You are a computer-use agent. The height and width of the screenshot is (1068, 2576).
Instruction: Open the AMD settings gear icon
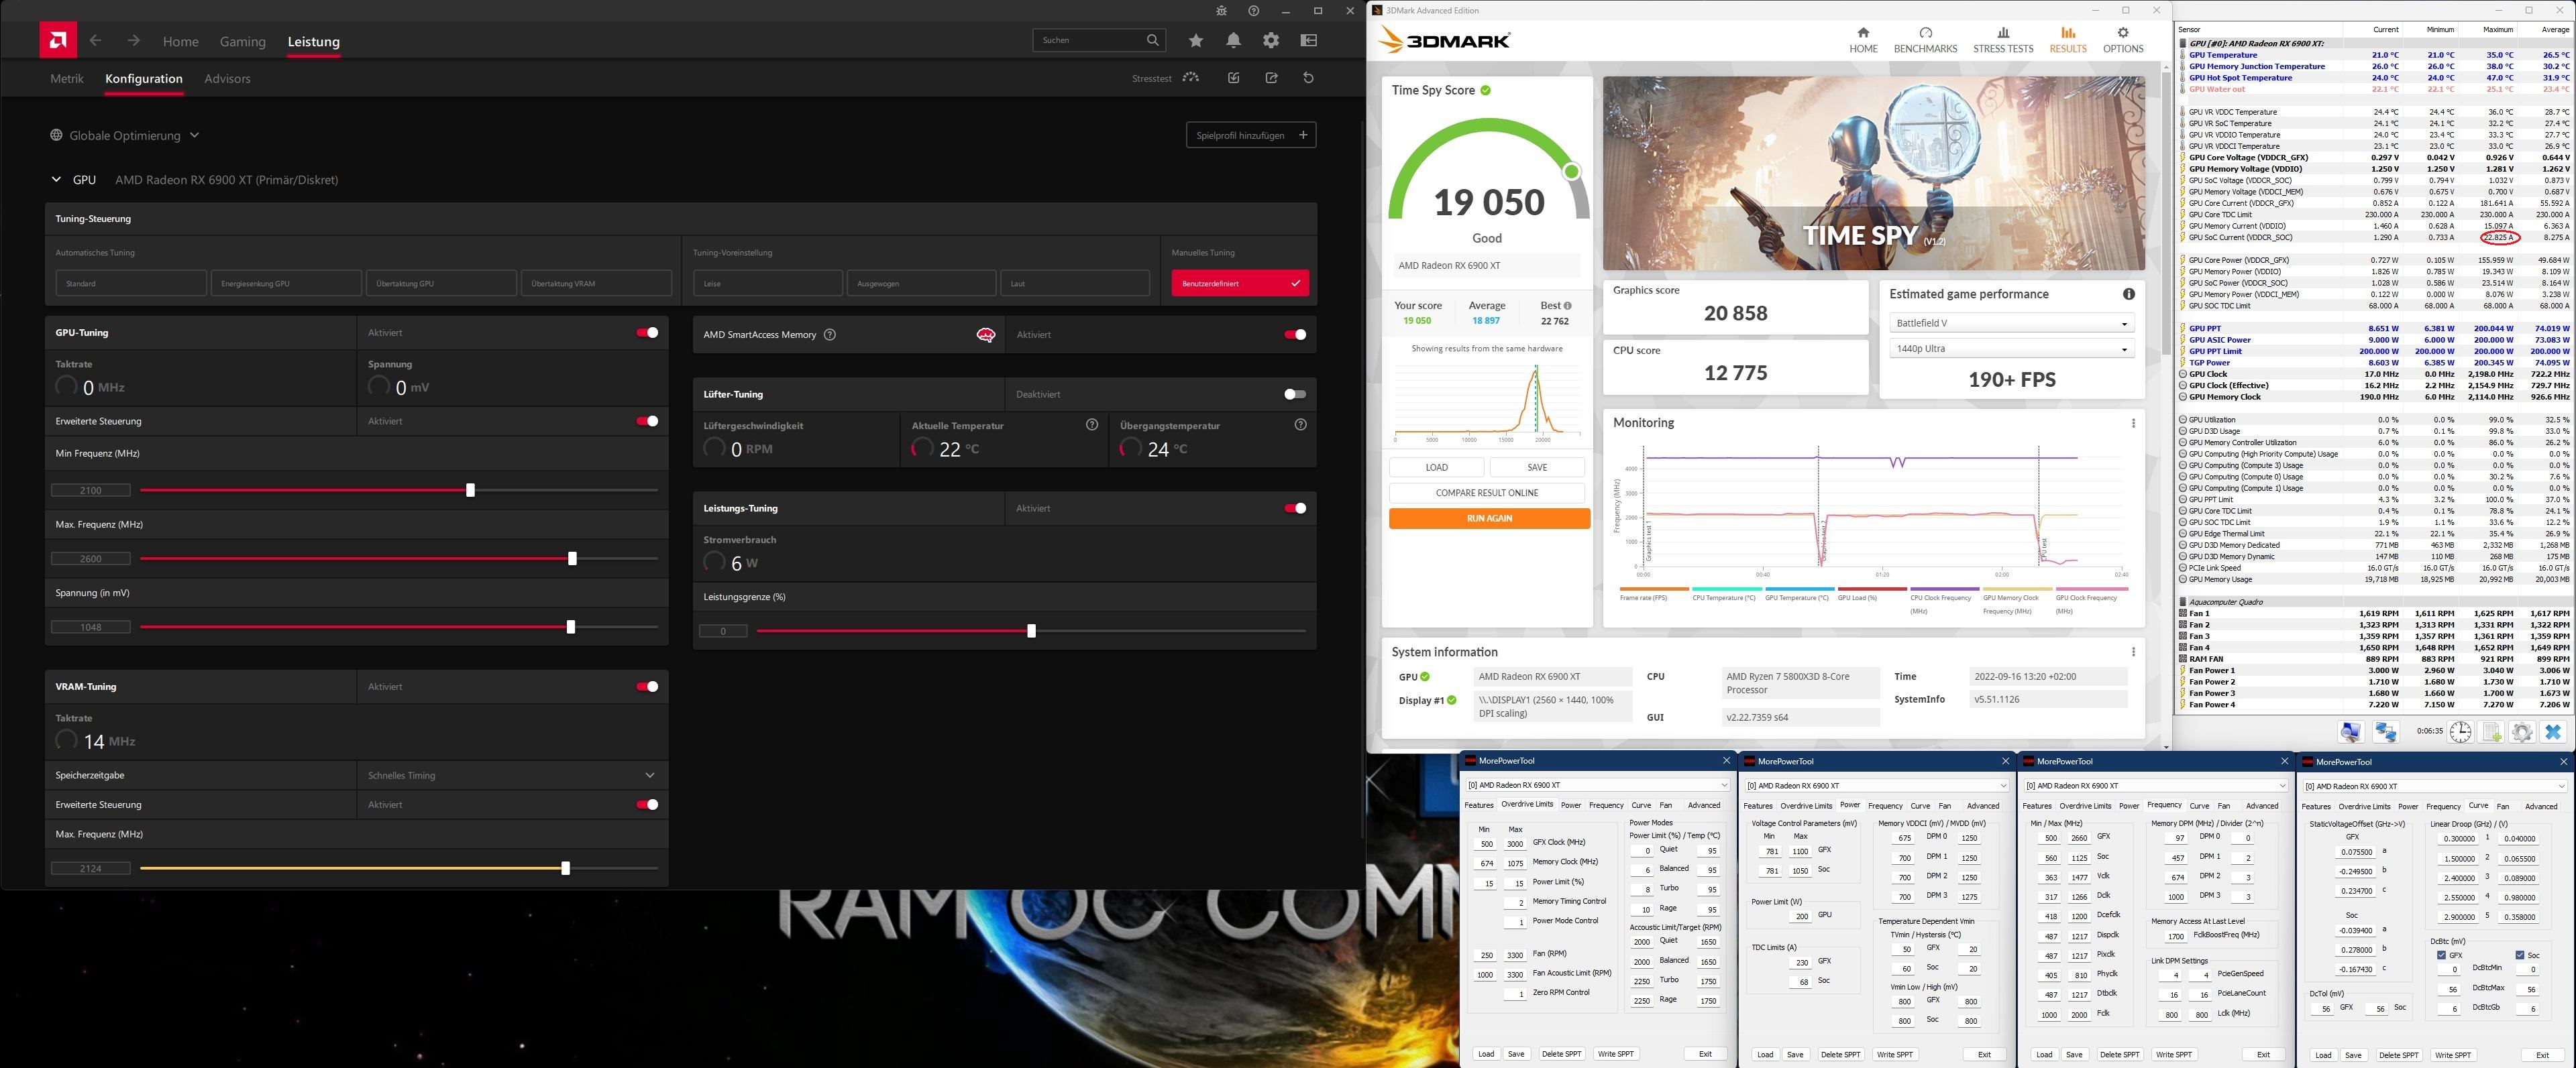coord(1271,40)
